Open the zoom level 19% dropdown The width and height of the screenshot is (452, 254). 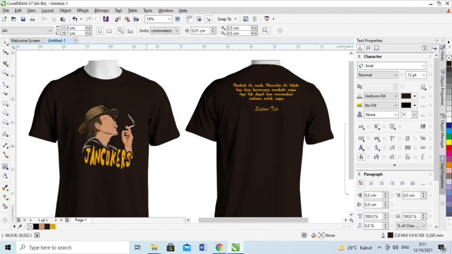pos(169,19)
